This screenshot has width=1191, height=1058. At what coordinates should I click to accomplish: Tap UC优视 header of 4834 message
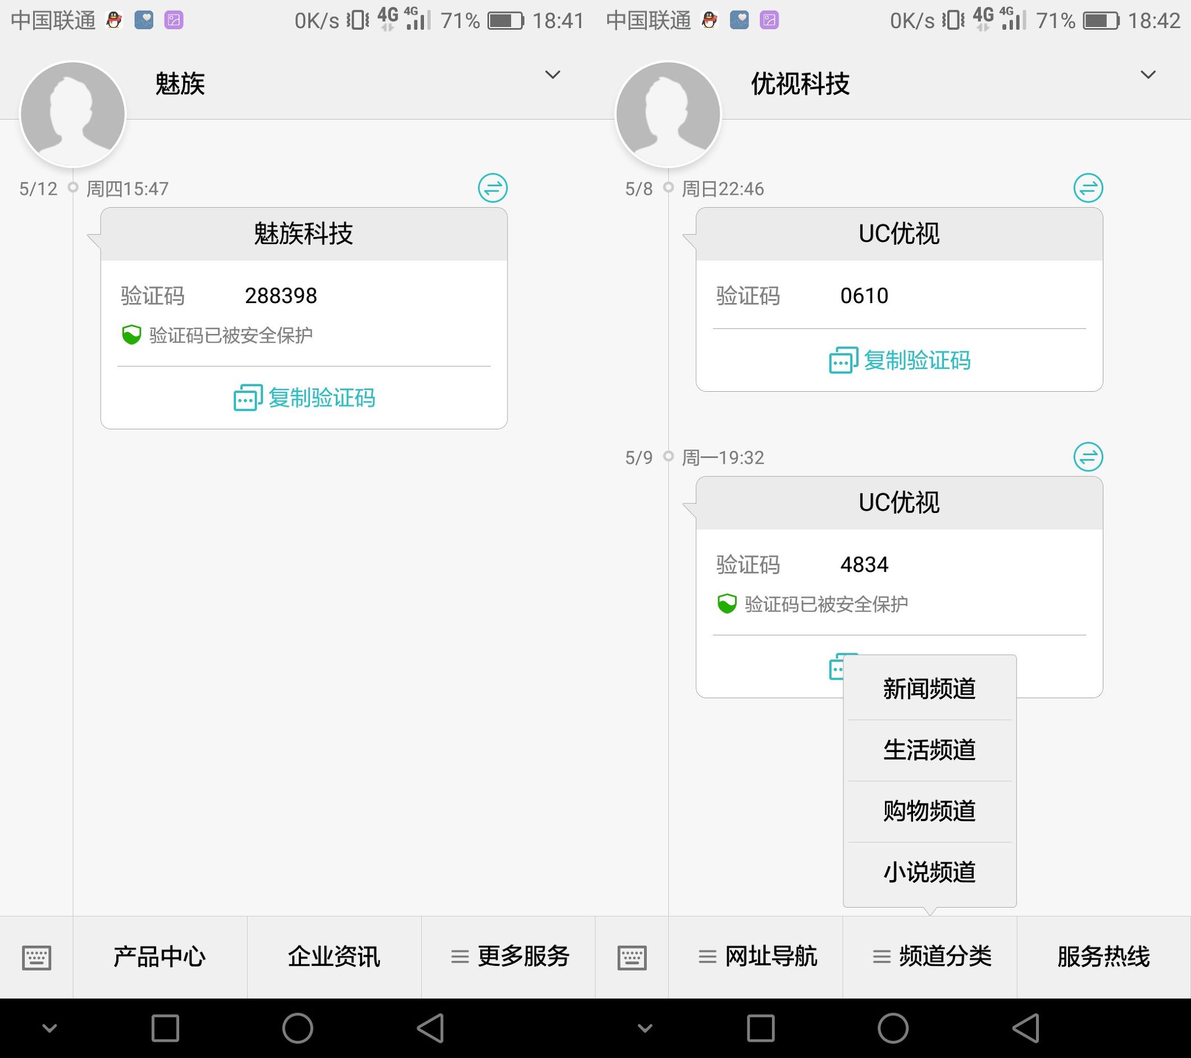(x=900, y=502)
